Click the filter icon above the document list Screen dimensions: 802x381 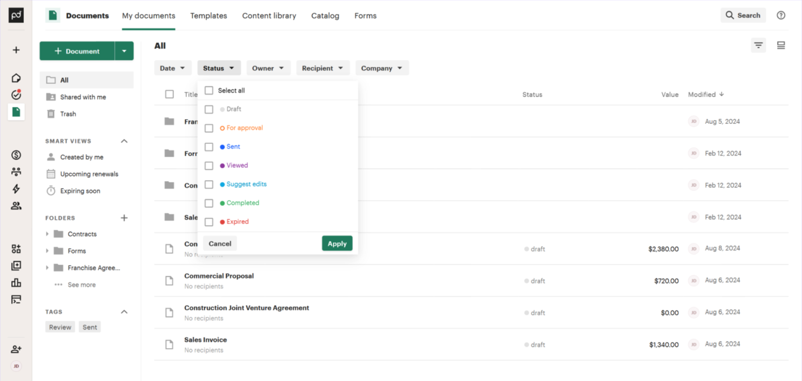tap(758, 45)
